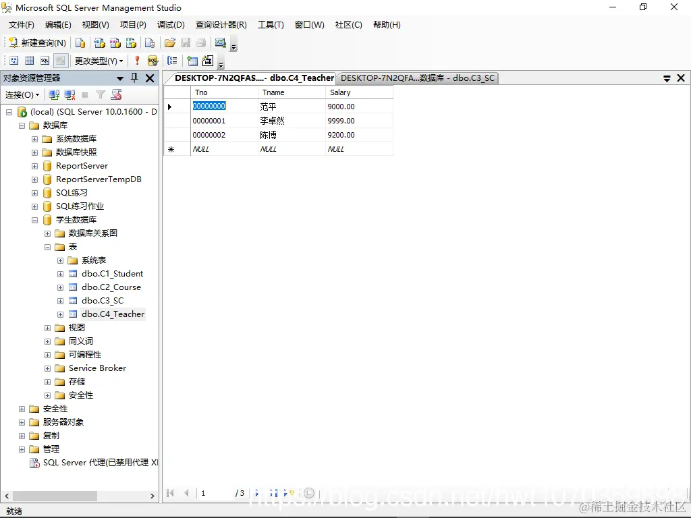The width and height of the screenshot is (691, 518).
Task: Click the Add Group By icon
Action: [x=172, y=60]
